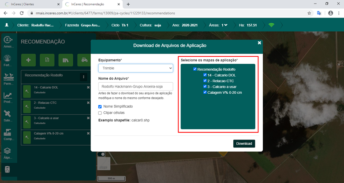Toggle the map switch below dialog
The image size is (344, 183).
[101, 154]
